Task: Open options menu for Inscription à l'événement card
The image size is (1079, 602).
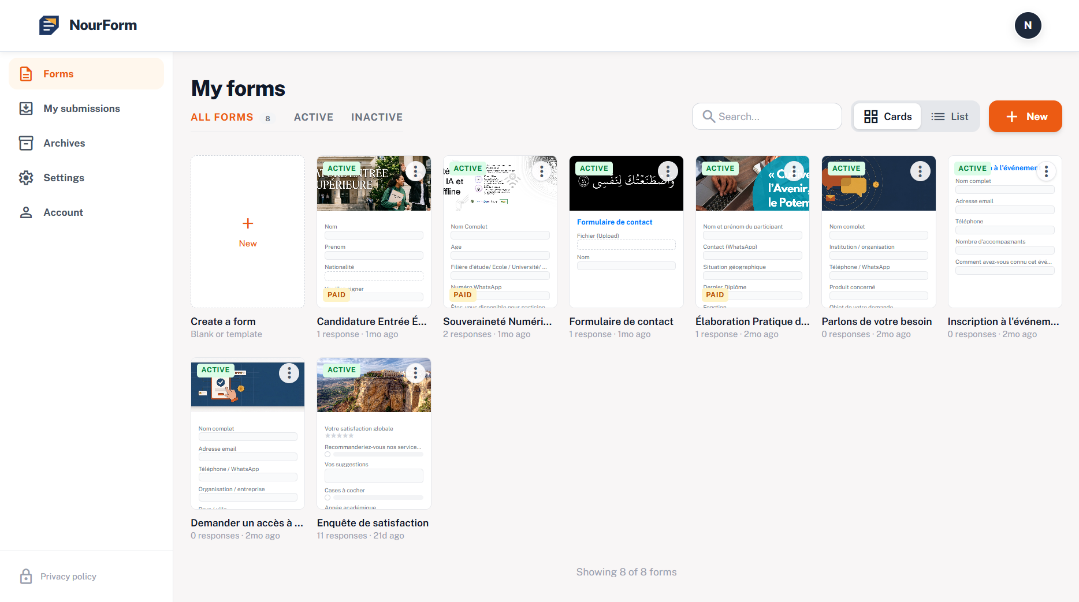Action: click(1047, 171)
